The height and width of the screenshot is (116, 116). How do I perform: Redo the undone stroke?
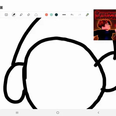[80, 15]
